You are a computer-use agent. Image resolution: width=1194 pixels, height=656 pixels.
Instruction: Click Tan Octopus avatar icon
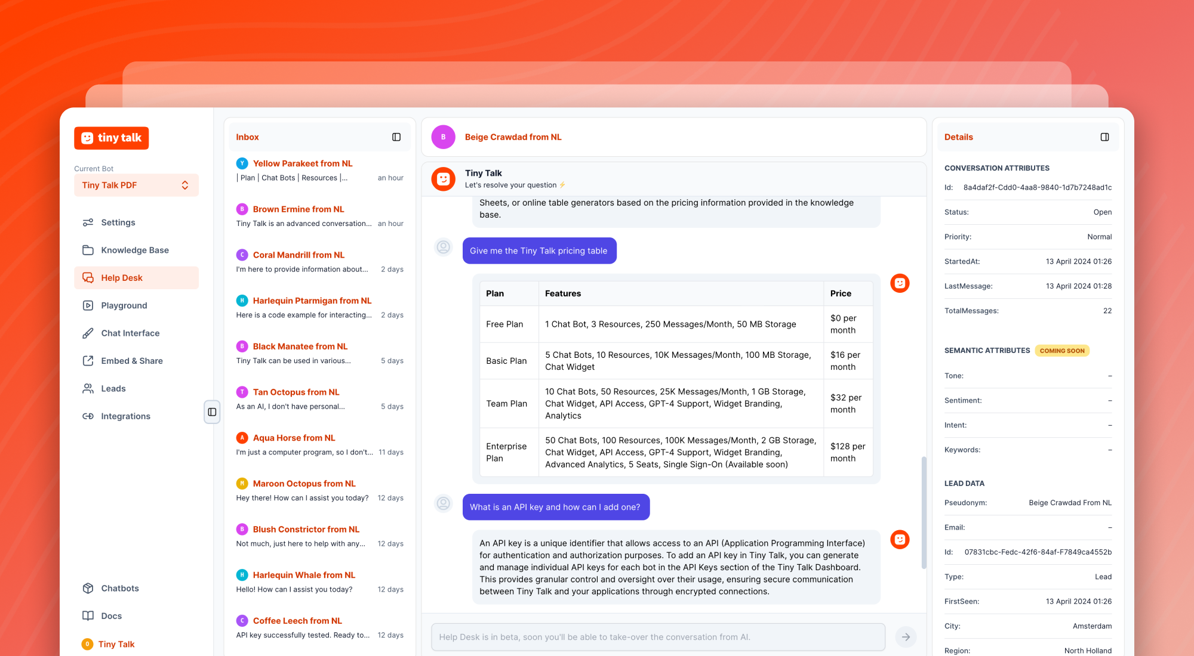(242, 392)
